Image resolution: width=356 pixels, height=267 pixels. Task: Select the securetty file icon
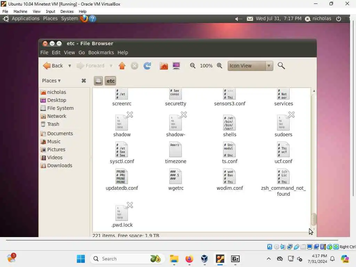[x=176, y=94]
